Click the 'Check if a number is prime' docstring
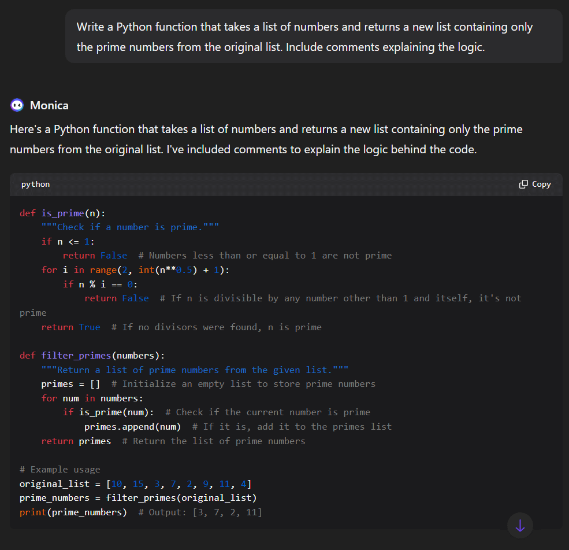 [130, 227]
